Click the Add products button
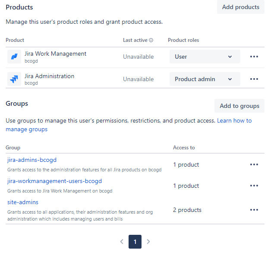 (240, 7)
